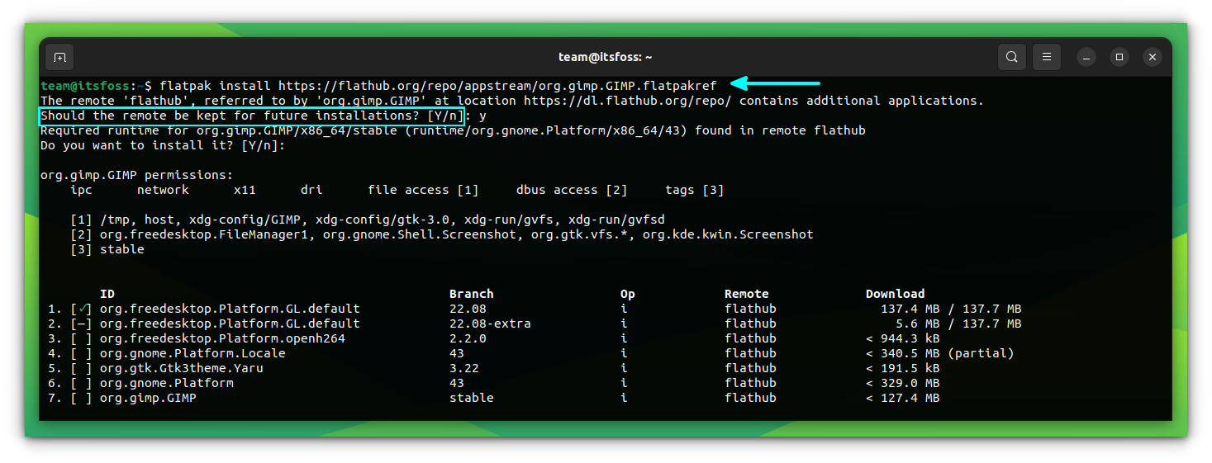Screen dimensions: 1212x463
Task: Click the 'ipc' permission text
Action: [x=81, y=190]
